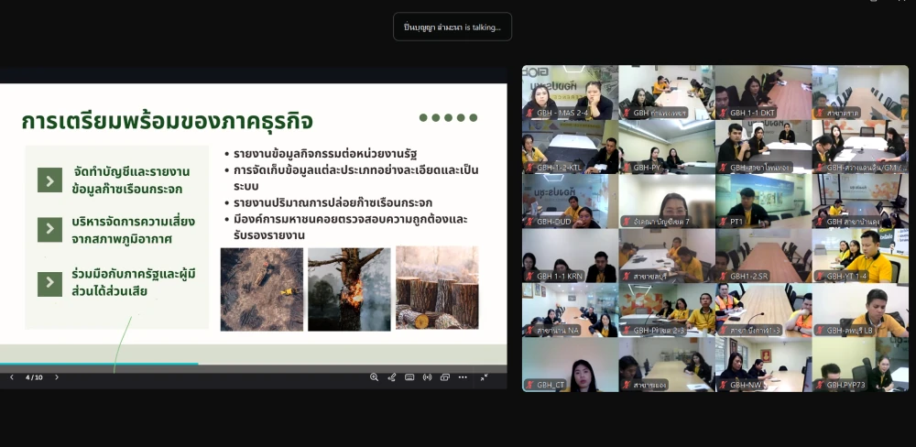Image resolution: width=916 pixels, height=447 pixels.
Task: Click the 'is talking...' speaker banner
Action: click(453, 27)
